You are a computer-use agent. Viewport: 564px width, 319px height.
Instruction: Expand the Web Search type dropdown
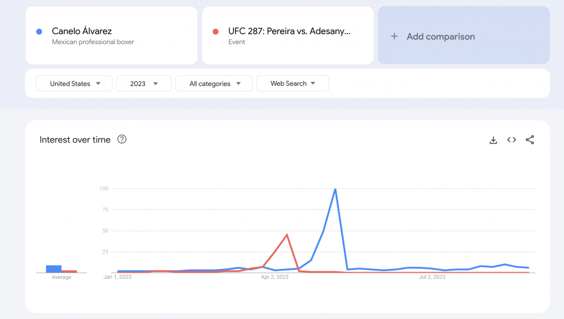point(292,84)
